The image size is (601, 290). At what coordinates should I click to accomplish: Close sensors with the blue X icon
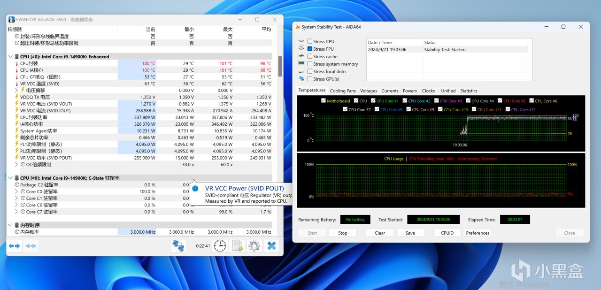click(x=271, y=245)
